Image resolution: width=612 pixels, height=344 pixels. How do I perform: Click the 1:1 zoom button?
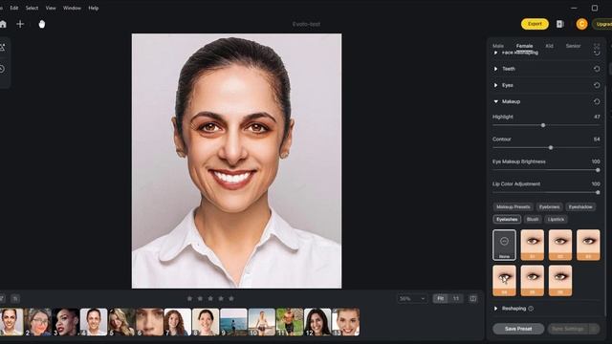point(455,299)
